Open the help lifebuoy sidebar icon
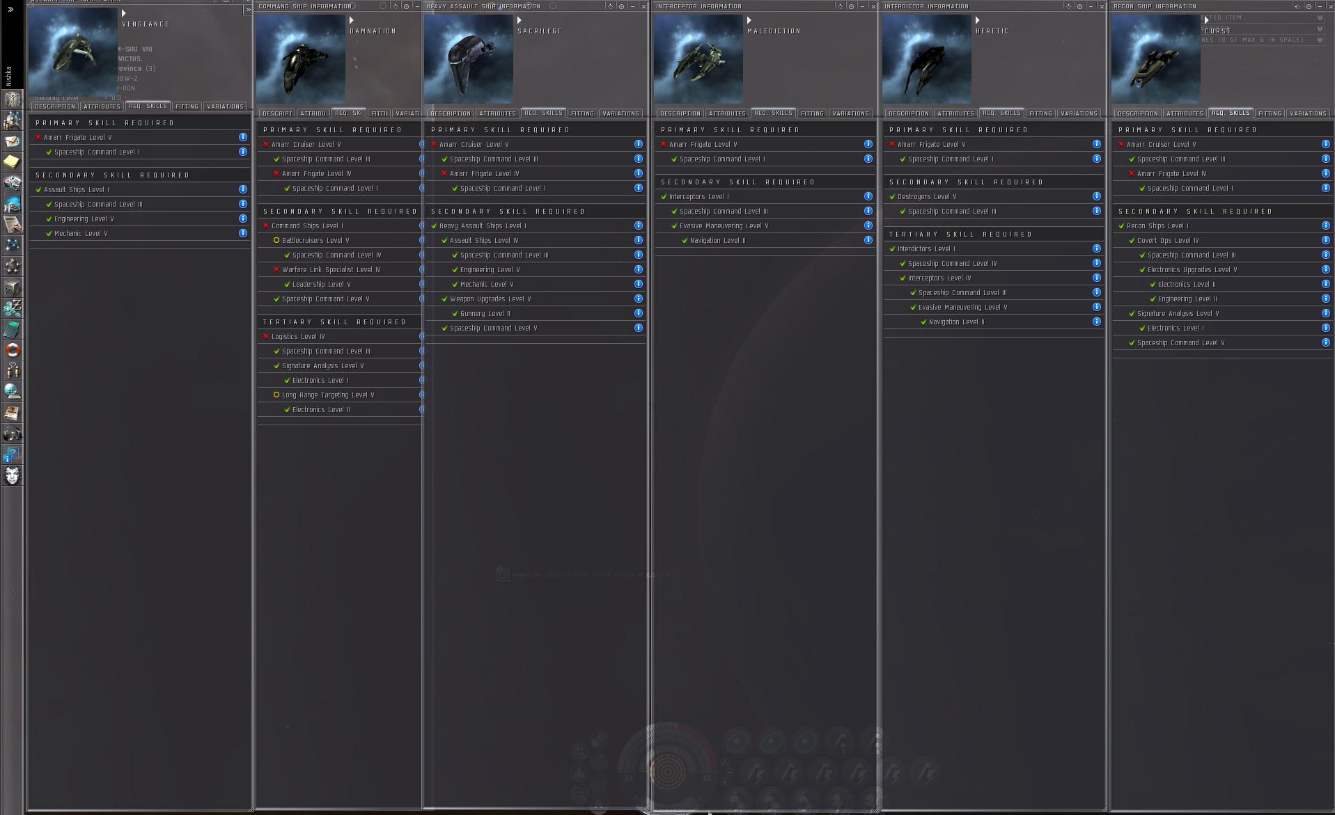The width and height of the screenshot is (1335, 815). pos(13,350)
